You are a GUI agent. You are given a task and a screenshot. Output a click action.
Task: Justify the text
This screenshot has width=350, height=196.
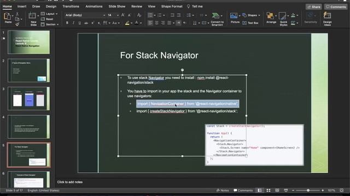tap(169, 23)
